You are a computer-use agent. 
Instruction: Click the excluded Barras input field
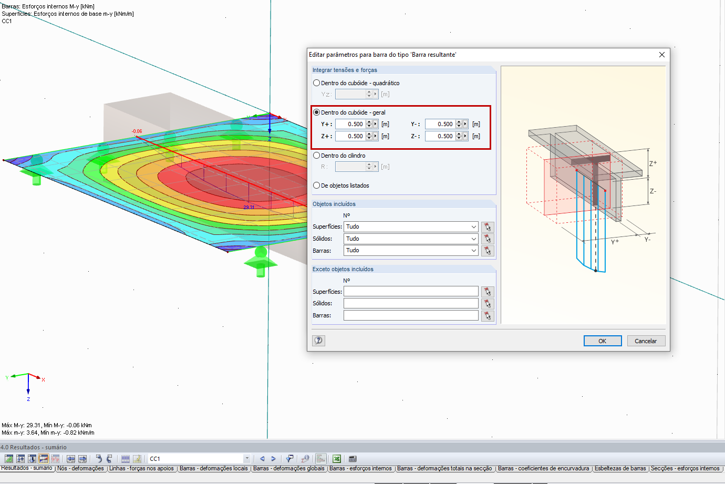click(x=411, y=315)
